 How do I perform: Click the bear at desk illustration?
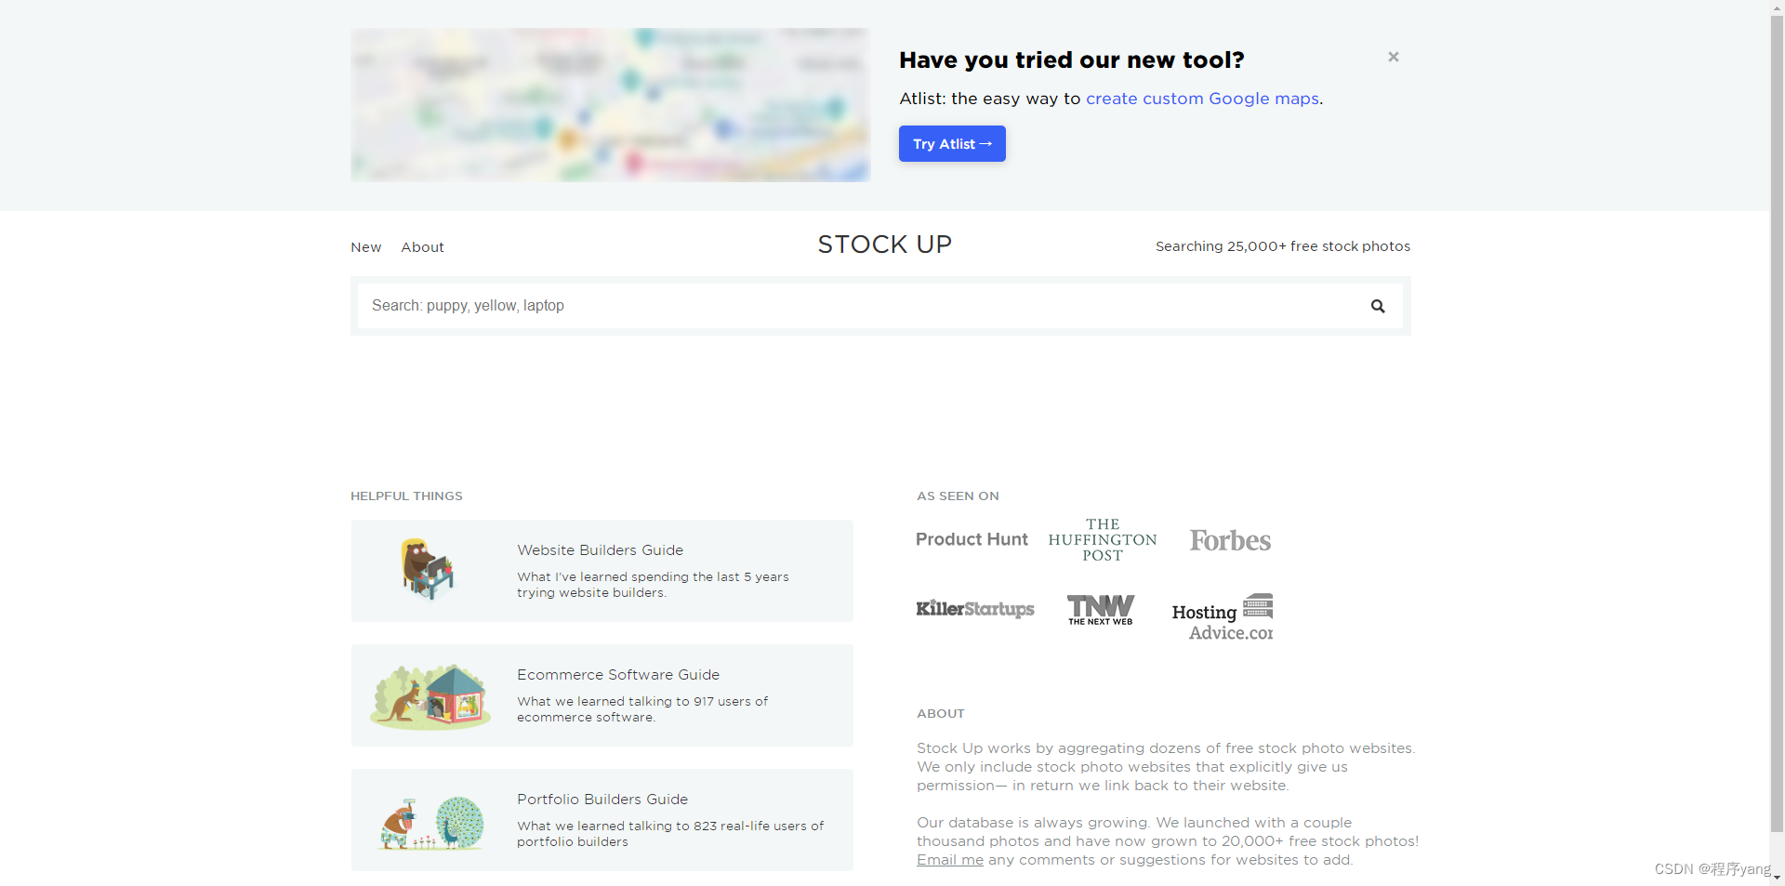click(x=428, y=569)
